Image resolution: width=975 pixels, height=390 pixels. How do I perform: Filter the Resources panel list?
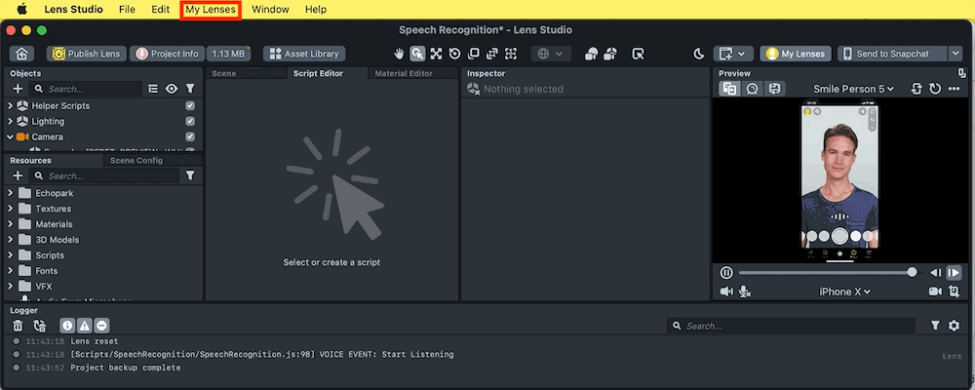tap(190, 176)
